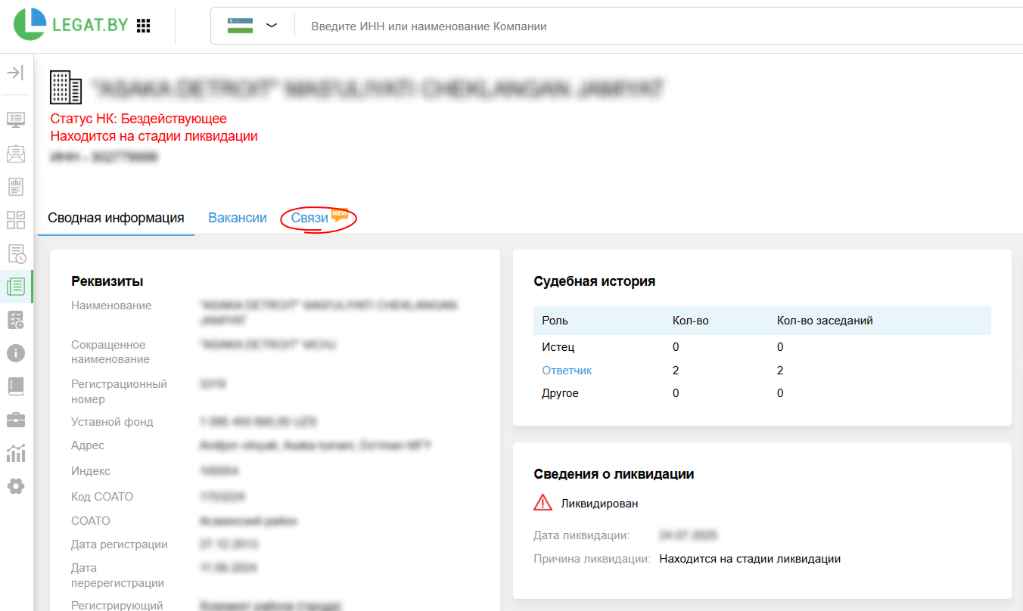Open the settings gear at sidebar bottom
The width and height of the screenshot is (1023, 611).
(16, 486)
